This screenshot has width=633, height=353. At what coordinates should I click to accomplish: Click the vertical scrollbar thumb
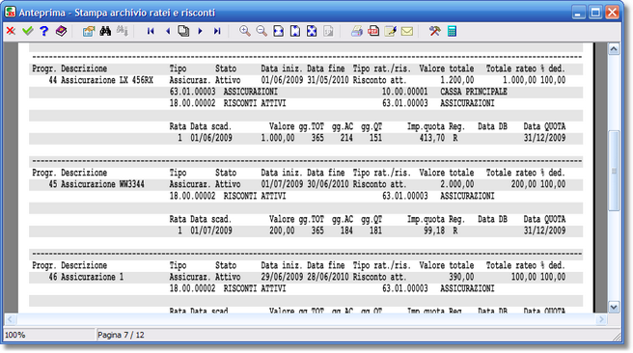click(x=614, y=171)
